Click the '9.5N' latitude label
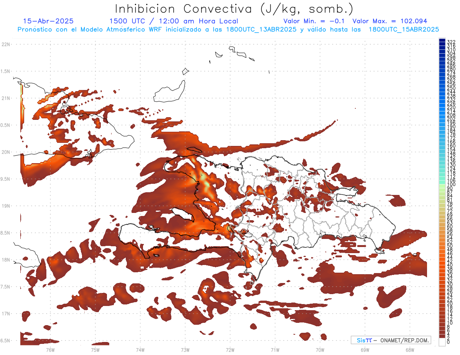The image size is (460, 355). tap(6, 179)
